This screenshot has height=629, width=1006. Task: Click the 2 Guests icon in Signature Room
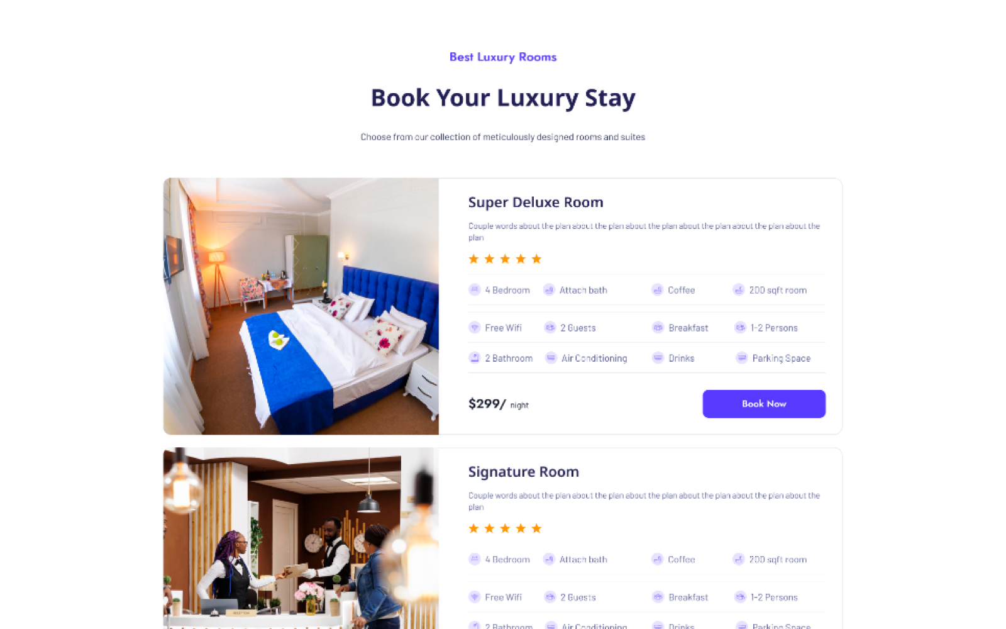coord(550,597)
